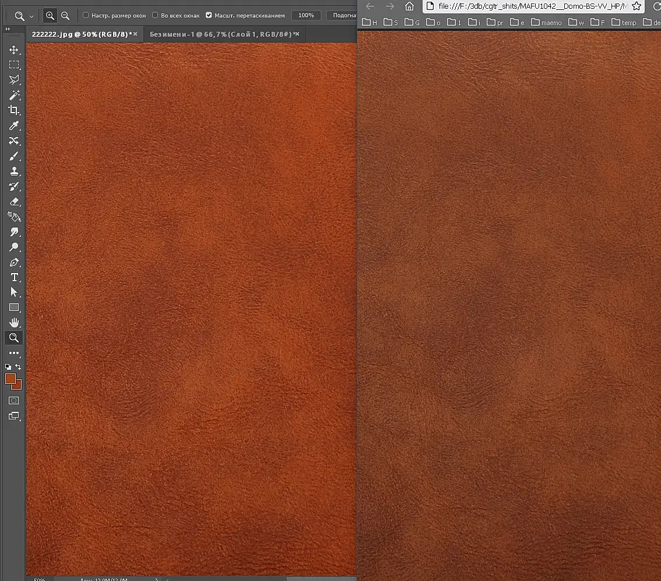
Task: Bookmark this page with the star icon
Action: [x=637, y=6]
